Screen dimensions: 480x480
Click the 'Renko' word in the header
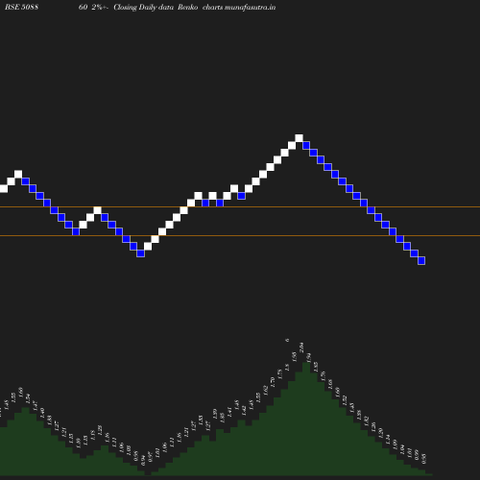[188, 7]
